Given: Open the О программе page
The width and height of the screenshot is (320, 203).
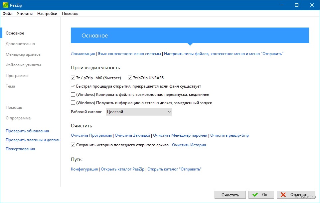Looking at the screenshot, I should click(18, 118).
